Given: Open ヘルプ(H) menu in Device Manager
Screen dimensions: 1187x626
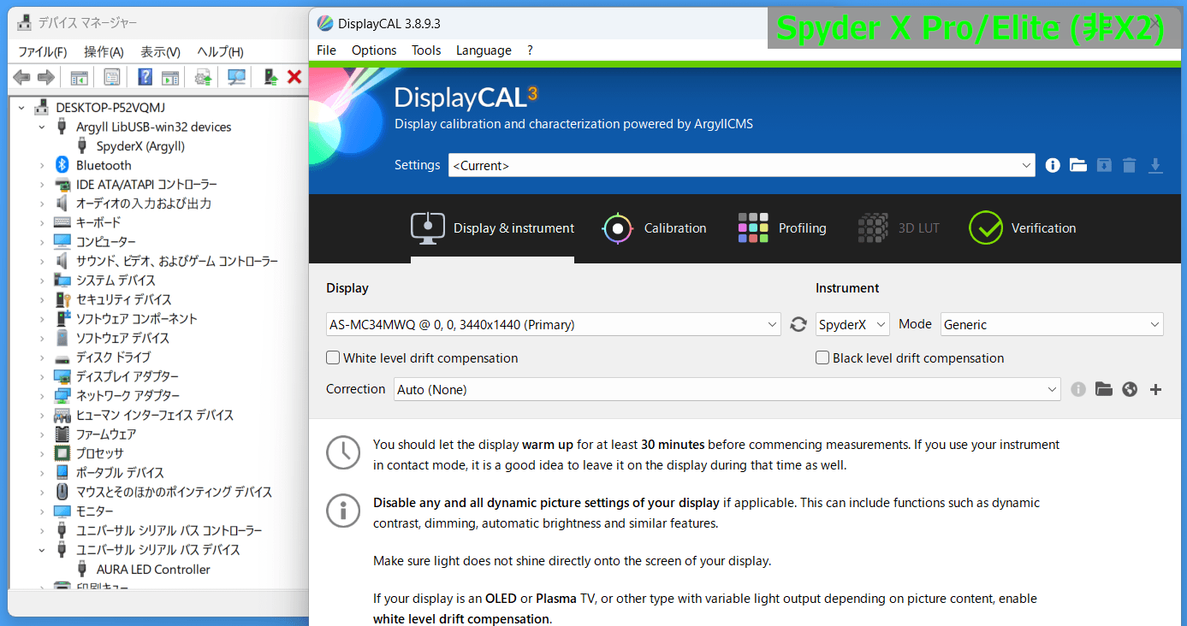Looking at the screenshot, I should point(220,51).
